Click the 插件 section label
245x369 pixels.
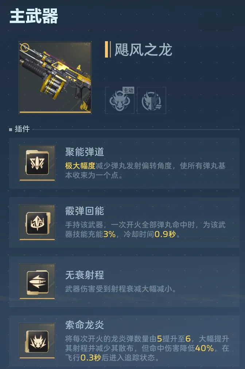click(x=22, y=129)
